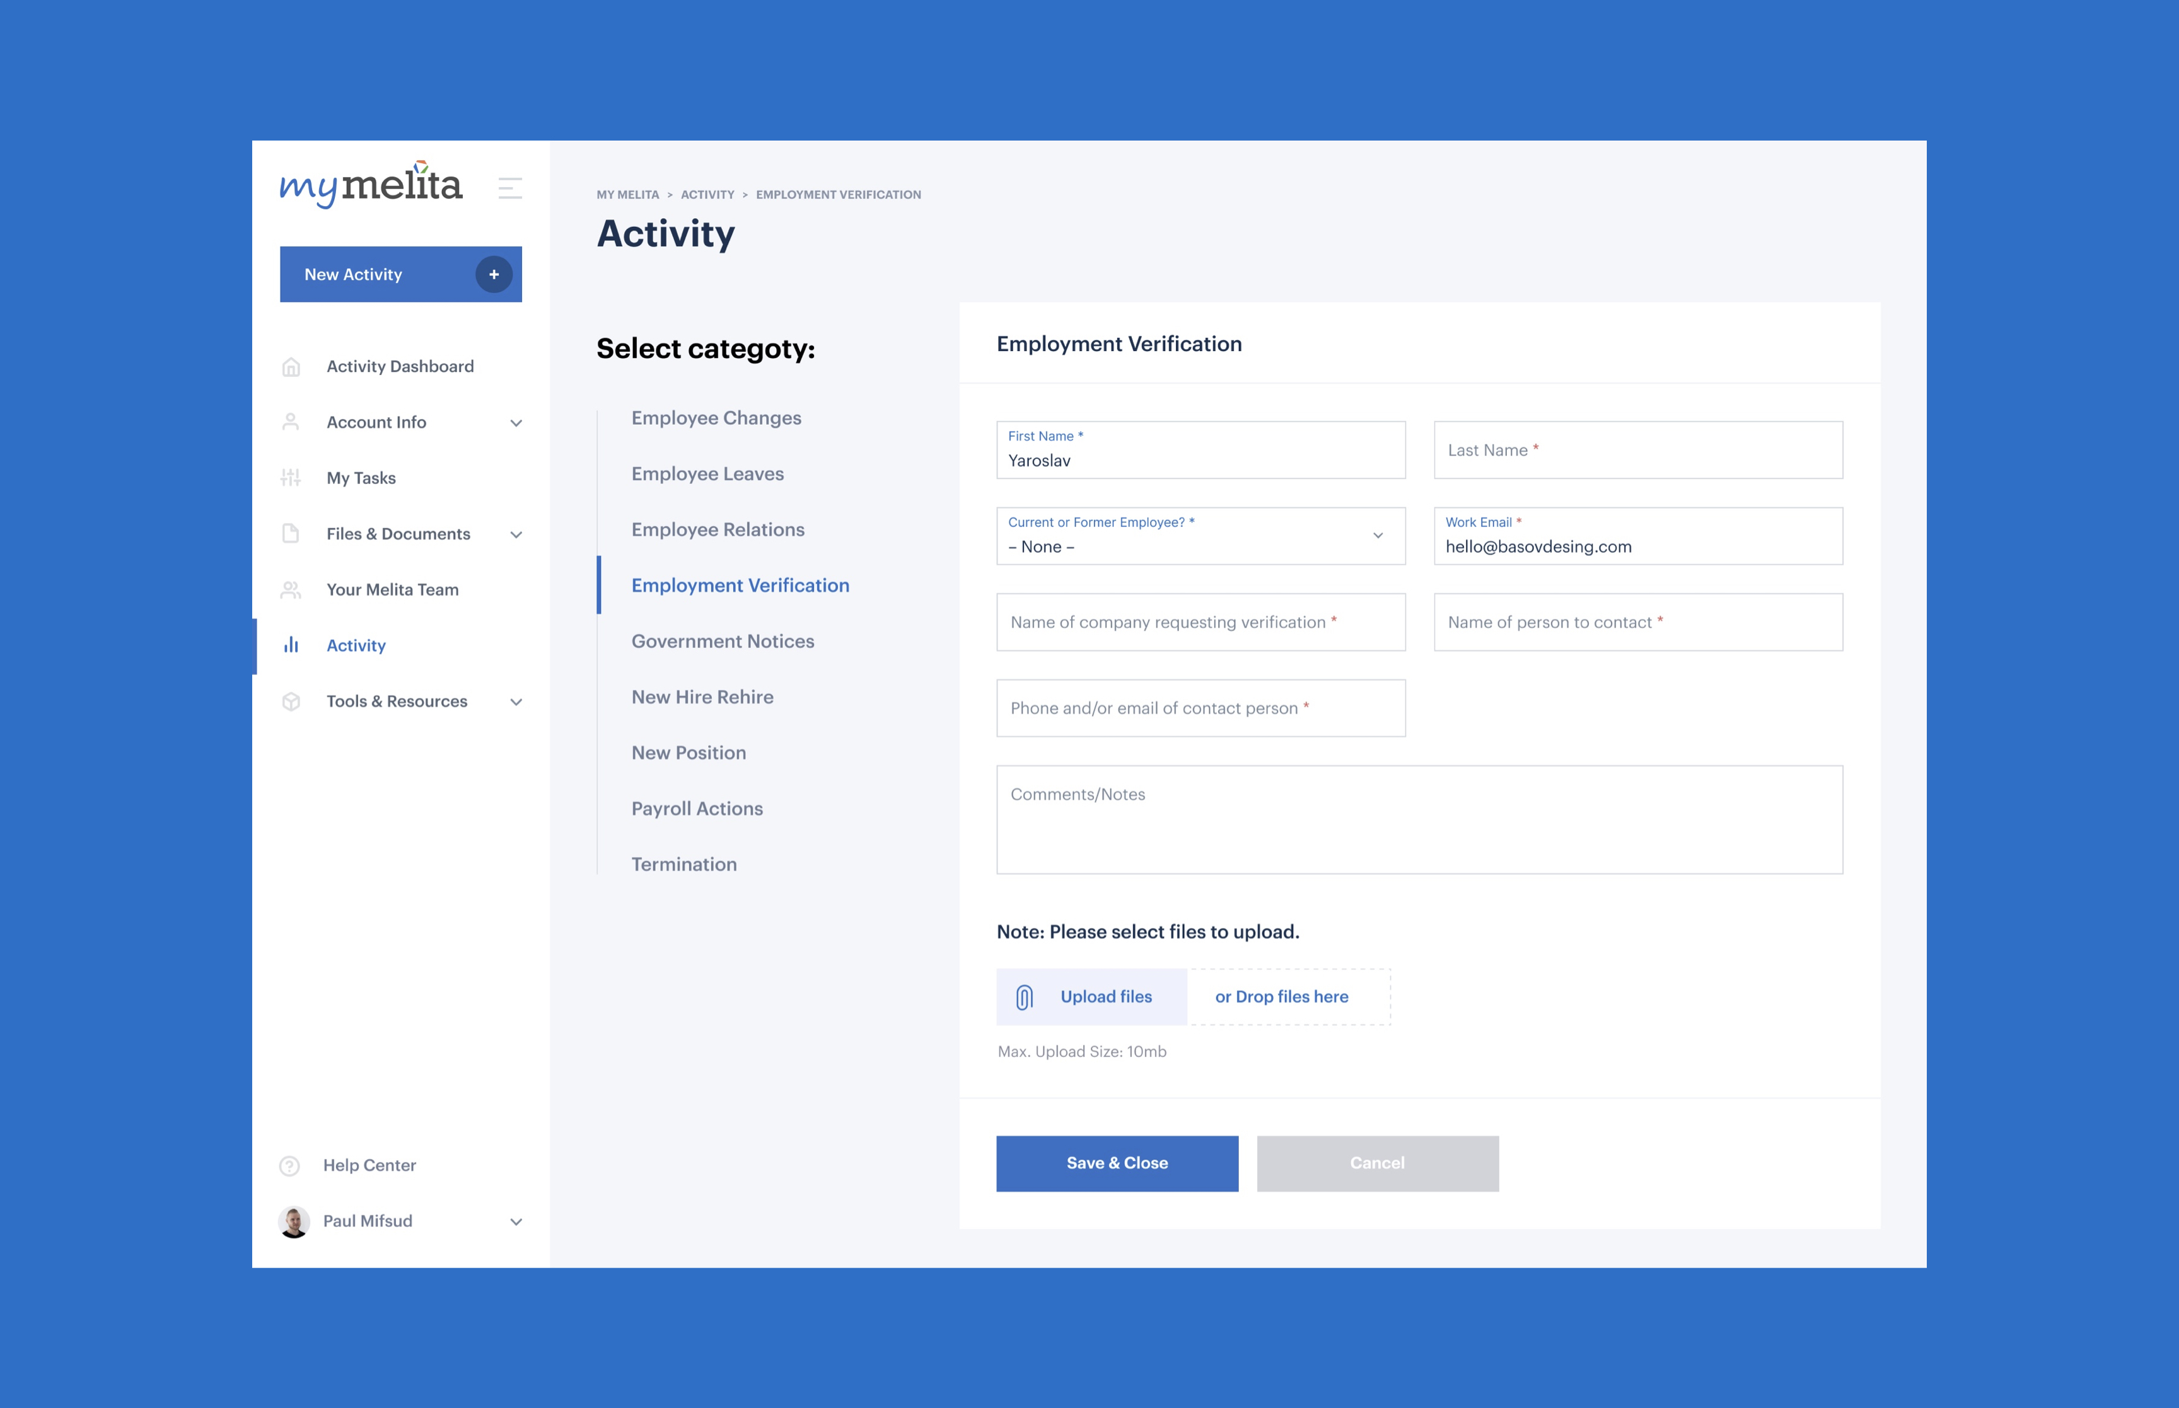This screenshot has width=2179, height=1408.
Task: Expand the Account Info chevron
Action: click(x=516, y=424)
